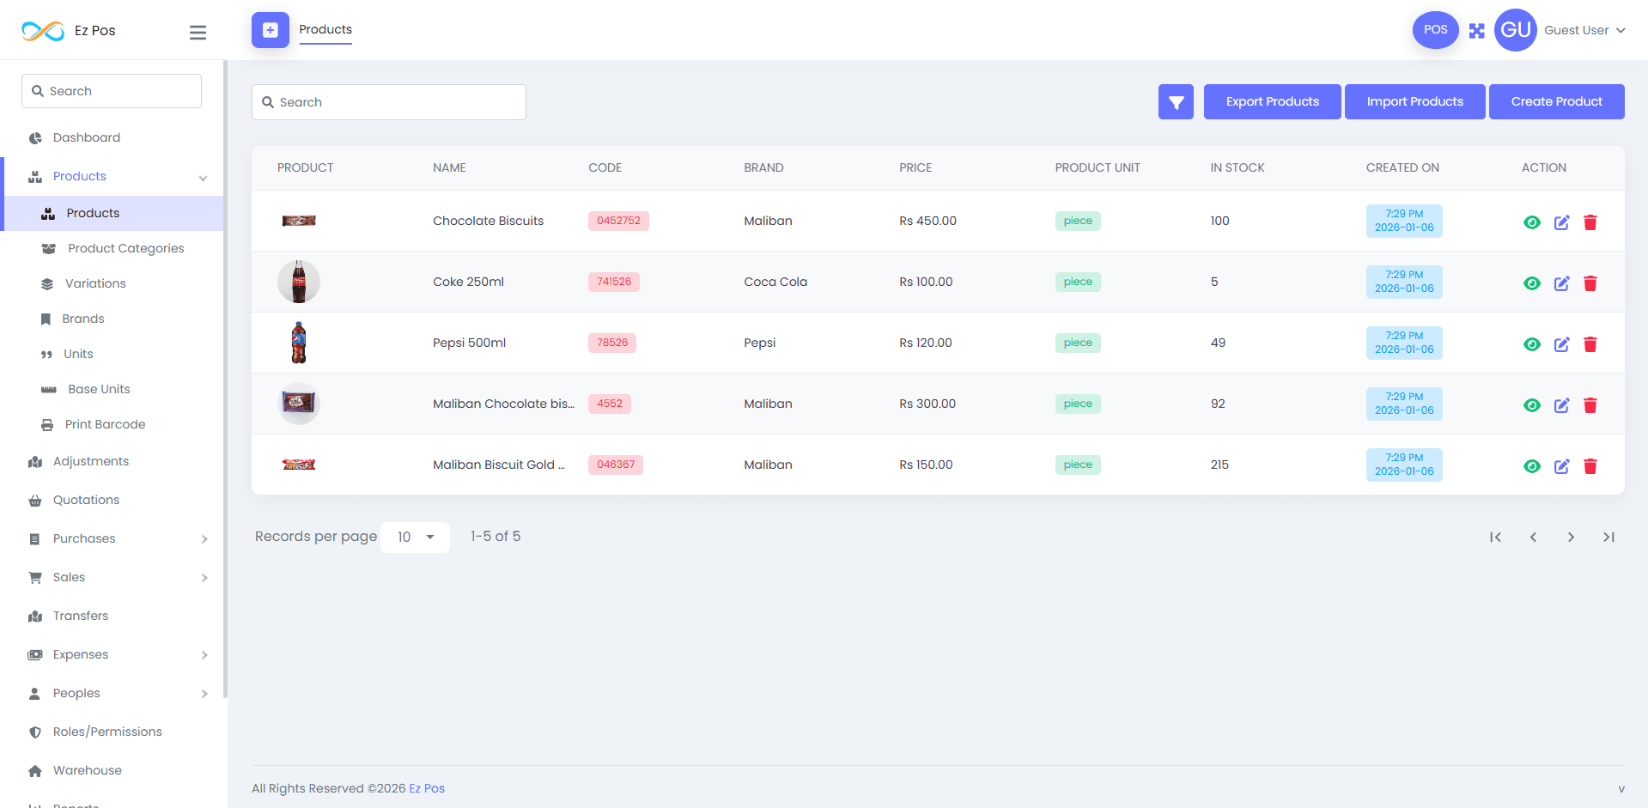Image resolution: width=1648 pixels, height=808 pixels.
Task: Click Create Product button
Action: pos(1556,101)
